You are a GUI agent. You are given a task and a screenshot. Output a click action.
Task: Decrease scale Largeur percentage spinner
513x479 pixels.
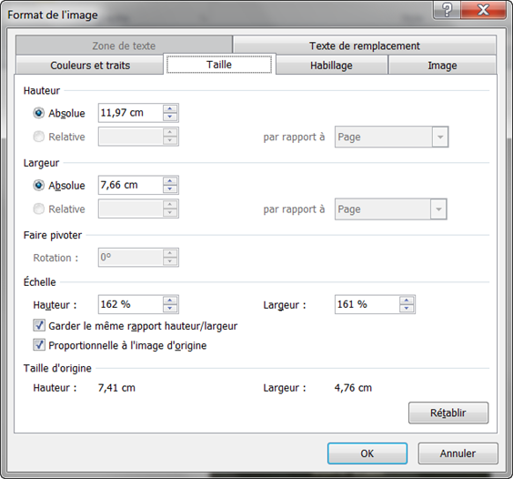(407, 309)
